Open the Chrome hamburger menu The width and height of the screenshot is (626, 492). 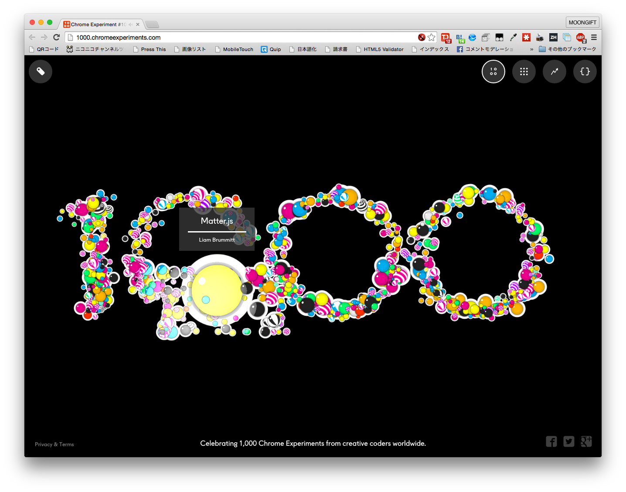(x=594, y=38)
